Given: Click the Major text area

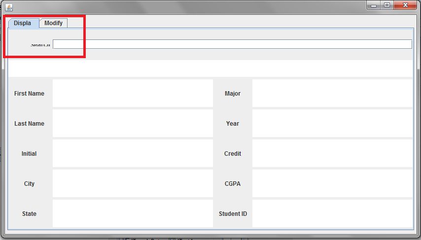Looking at the screenshot, I should click(332, 93).
